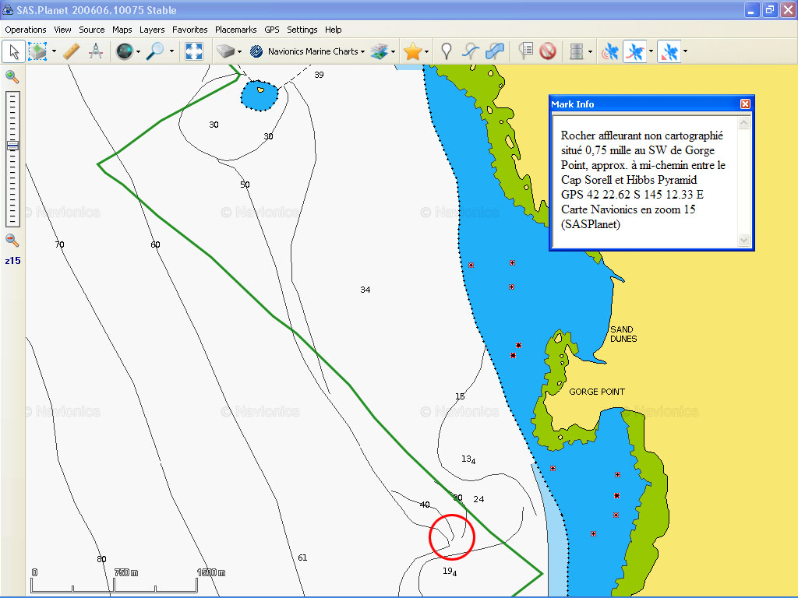The width and height of the screenshot is (798, 598).
Task: Open the Layers menu
Action: (152, 30)
